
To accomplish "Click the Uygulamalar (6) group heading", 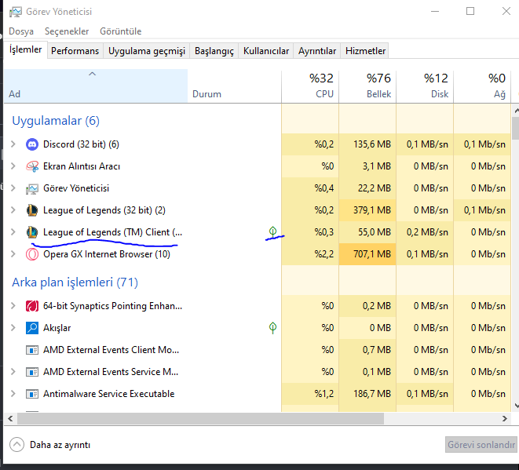I will coord(56,121).
